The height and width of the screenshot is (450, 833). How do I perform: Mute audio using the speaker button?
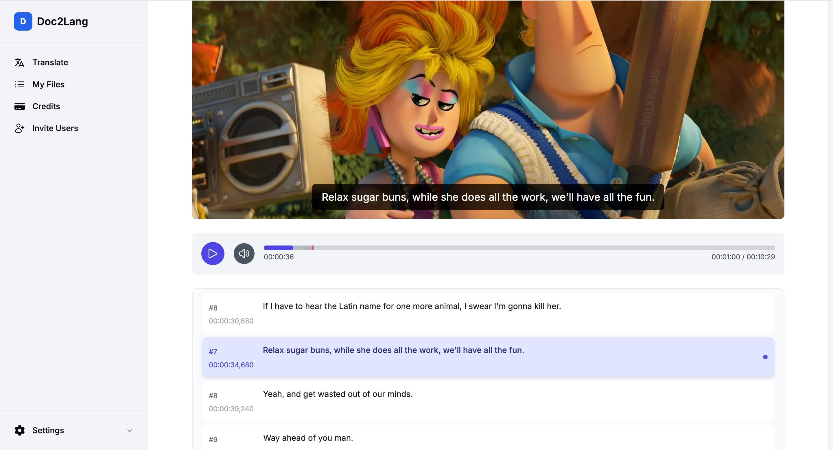click(x=244, y=254)
